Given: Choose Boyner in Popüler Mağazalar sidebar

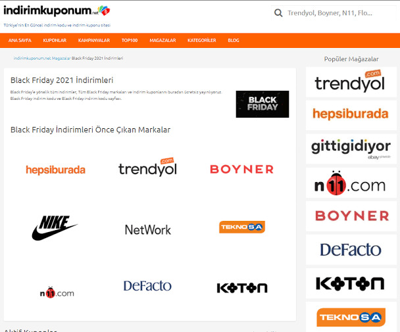Looking at the screenshot, I should (351, 216).
